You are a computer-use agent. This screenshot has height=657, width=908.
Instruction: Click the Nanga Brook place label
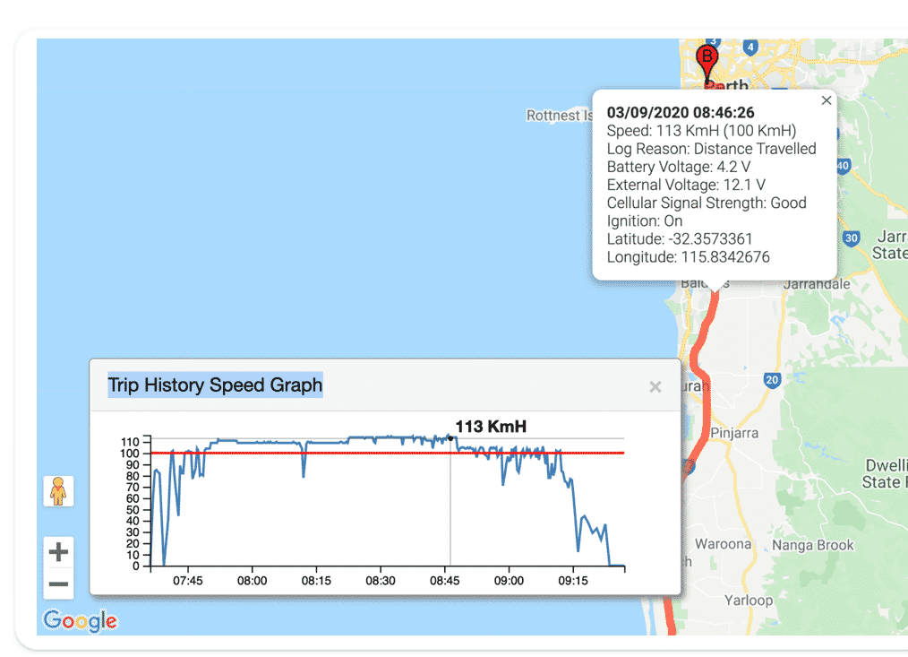coord(813,545)
